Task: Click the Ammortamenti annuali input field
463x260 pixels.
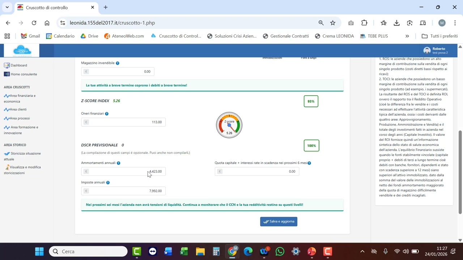Action: click(123, 172)
